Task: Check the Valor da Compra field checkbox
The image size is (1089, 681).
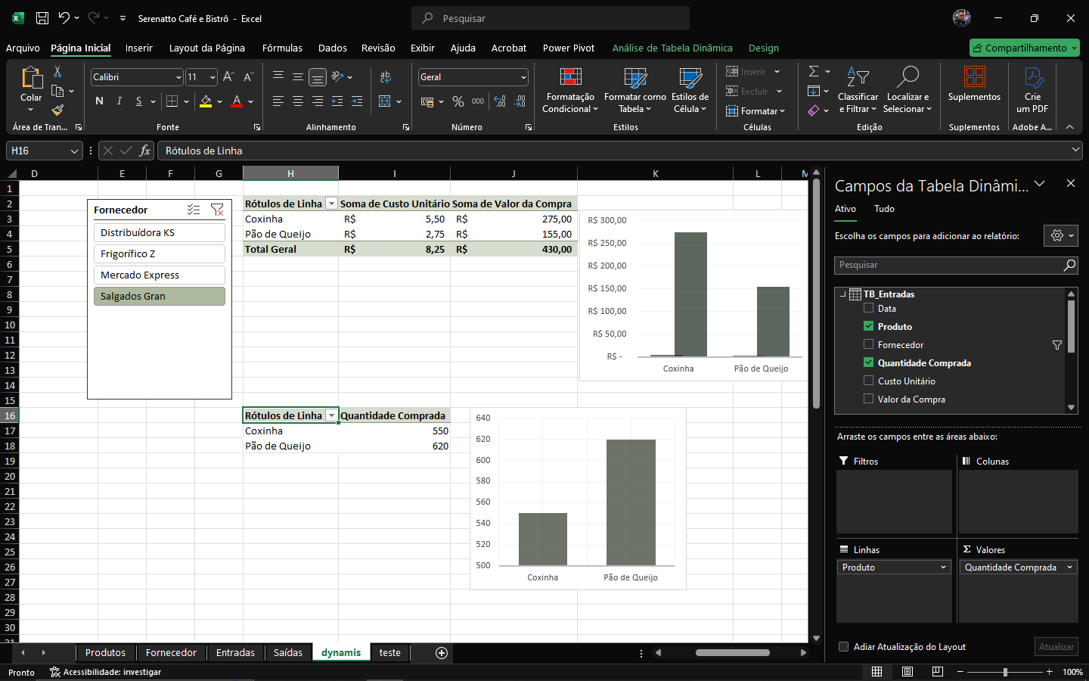Action: [x=868, y=399]
